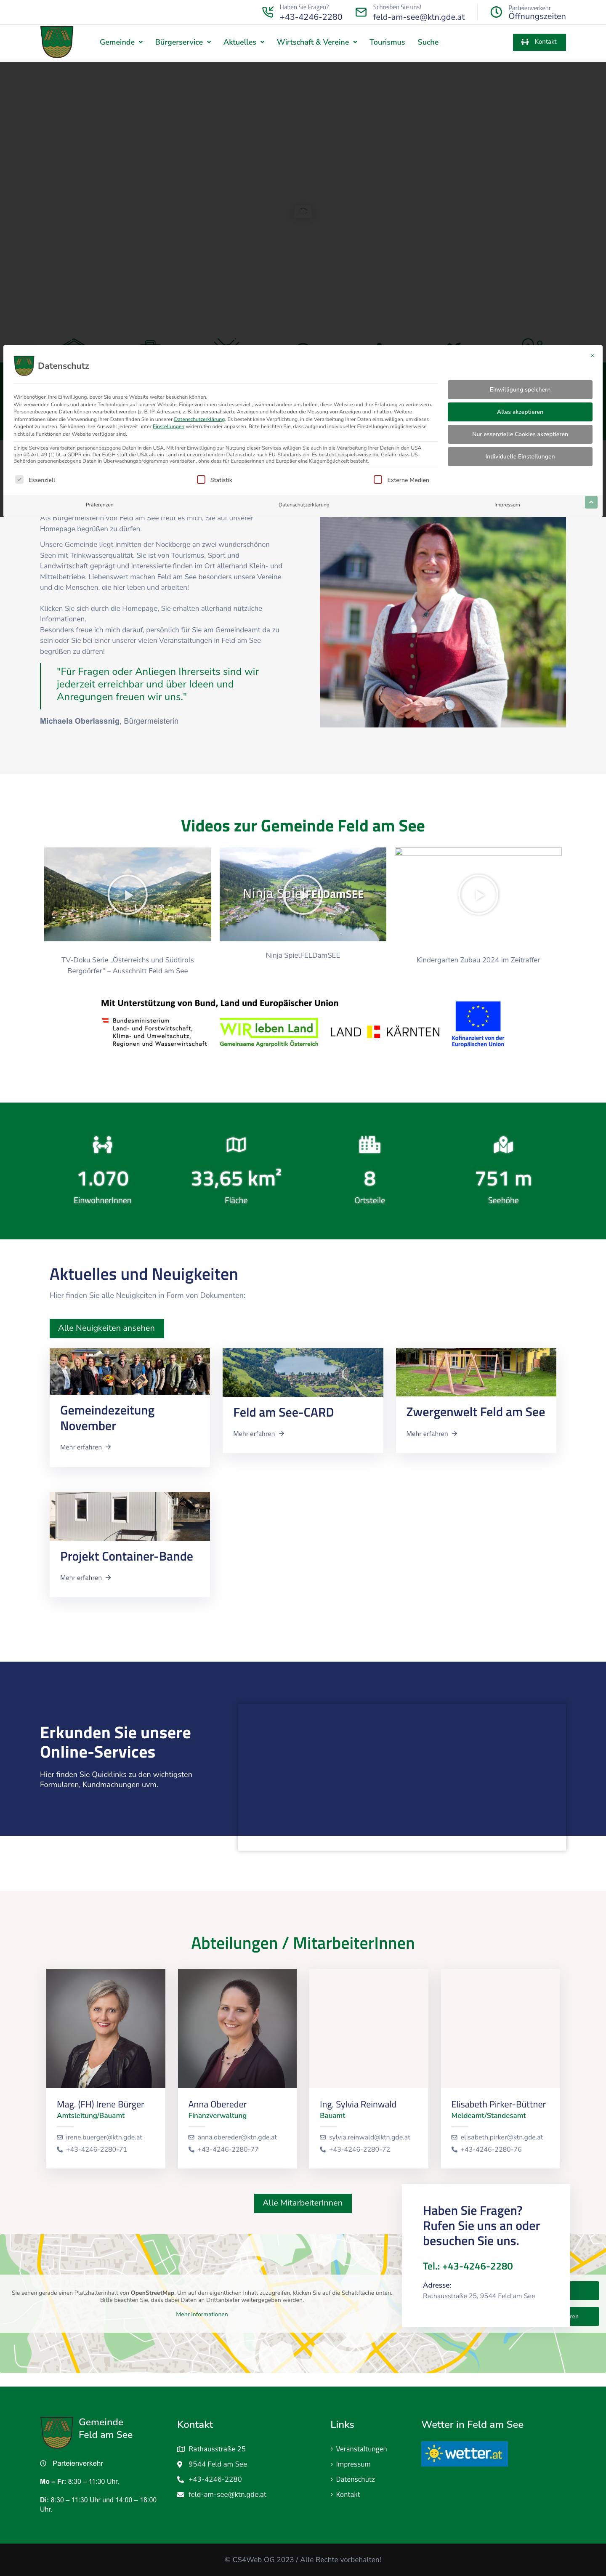This screenshot has width=606, height=2576.
Task: Click the envelope icon in the top bar
Action: click(x=361, y=12)
